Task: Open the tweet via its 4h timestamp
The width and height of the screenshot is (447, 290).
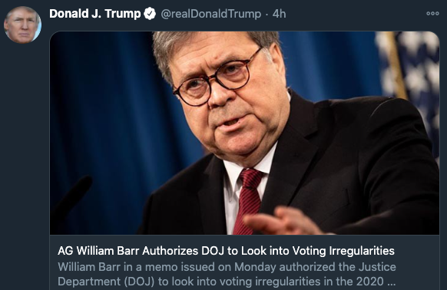Action: click(x=279, y=14)
